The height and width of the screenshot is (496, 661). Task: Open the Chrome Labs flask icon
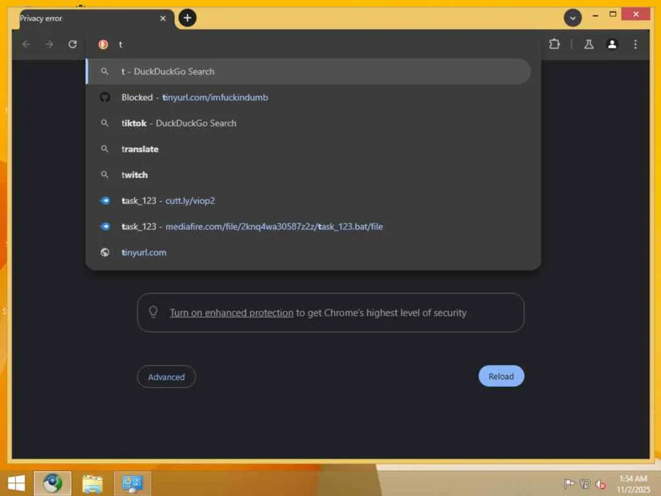[x=589, y=45]
